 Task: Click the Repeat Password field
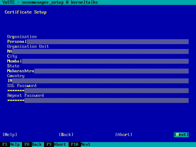tap(98, 100)
